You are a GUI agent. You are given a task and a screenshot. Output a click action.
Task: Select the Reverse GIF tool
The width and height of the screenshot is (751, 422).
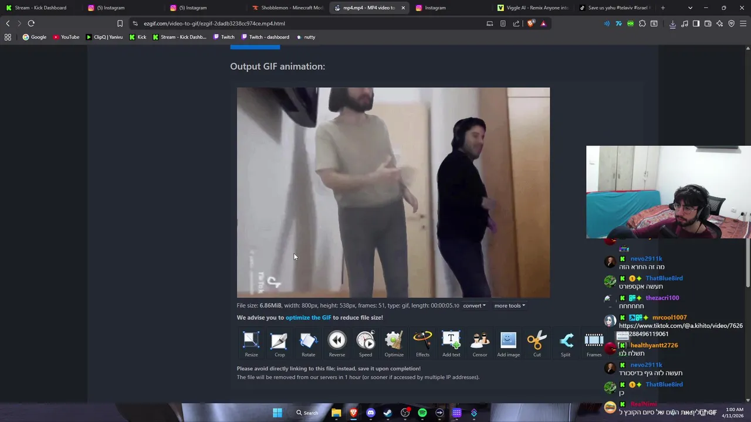point(337,344)
